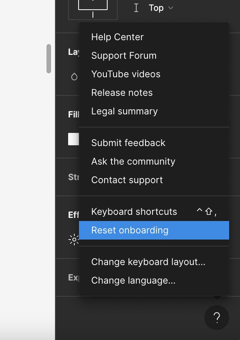Open the Top constraint dropdown
240x340 pixels.
tap(161, 8)
